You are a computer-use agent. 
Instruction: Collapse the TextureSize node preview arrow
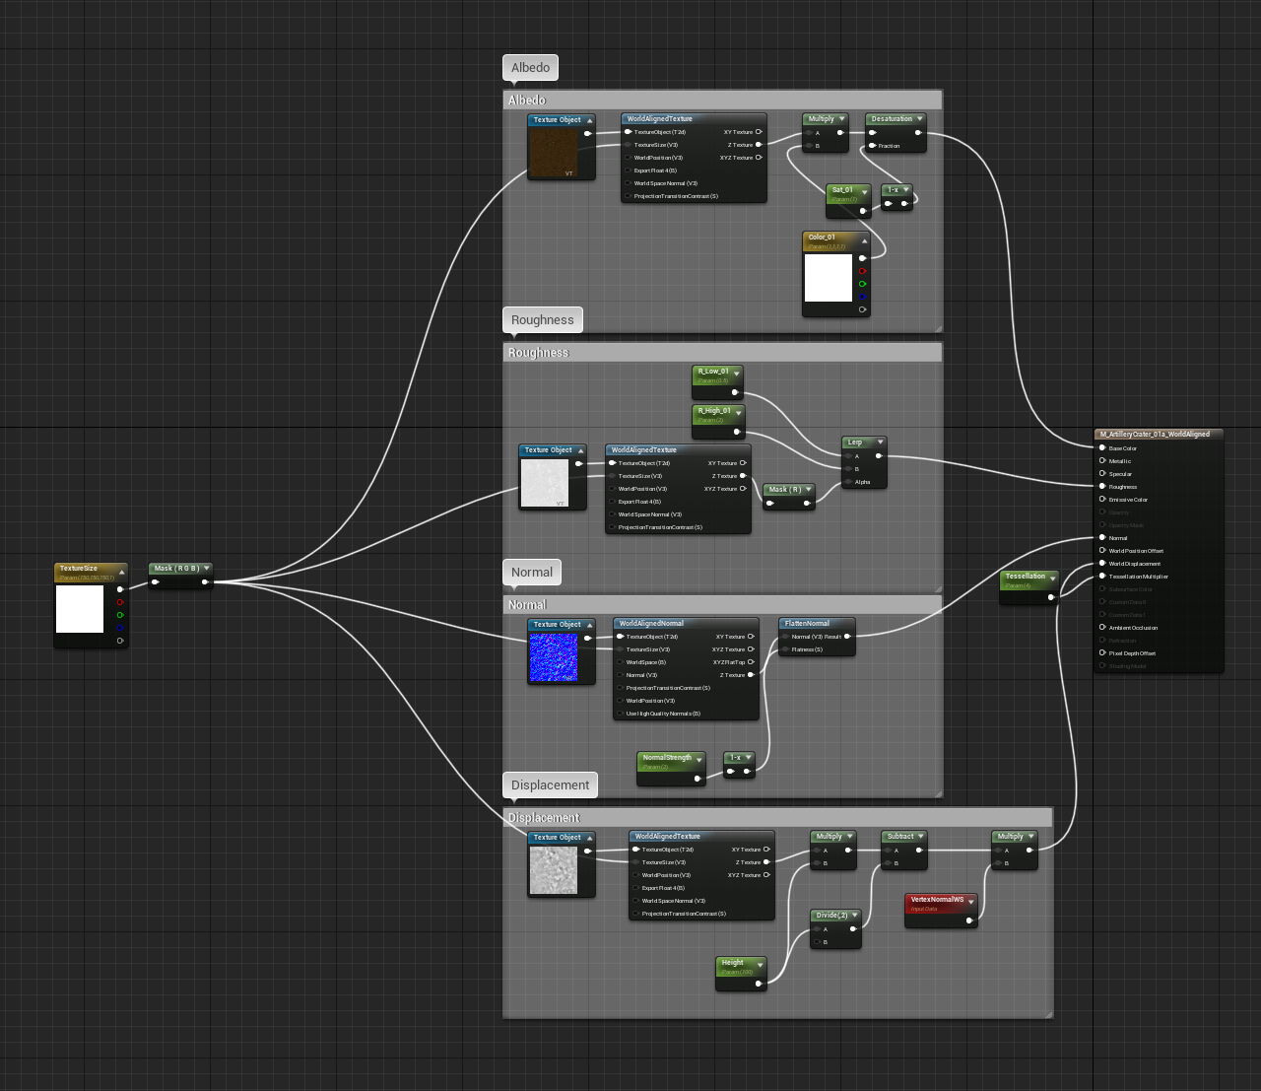pos(122,572)
